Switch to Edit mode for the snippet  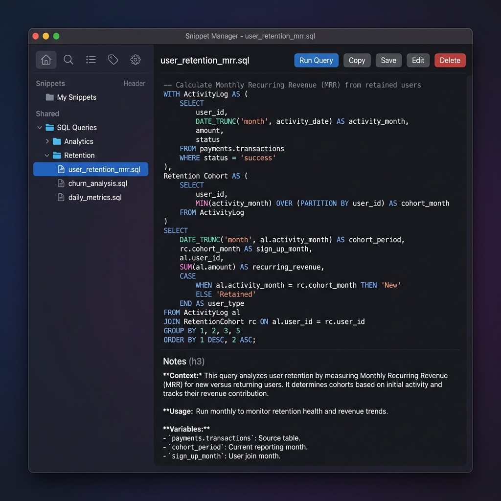[418, 60]
